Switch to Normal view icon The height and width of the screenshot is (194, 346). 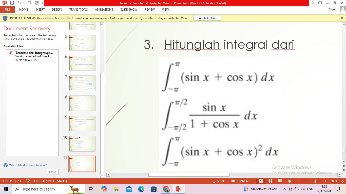[261, 181]
